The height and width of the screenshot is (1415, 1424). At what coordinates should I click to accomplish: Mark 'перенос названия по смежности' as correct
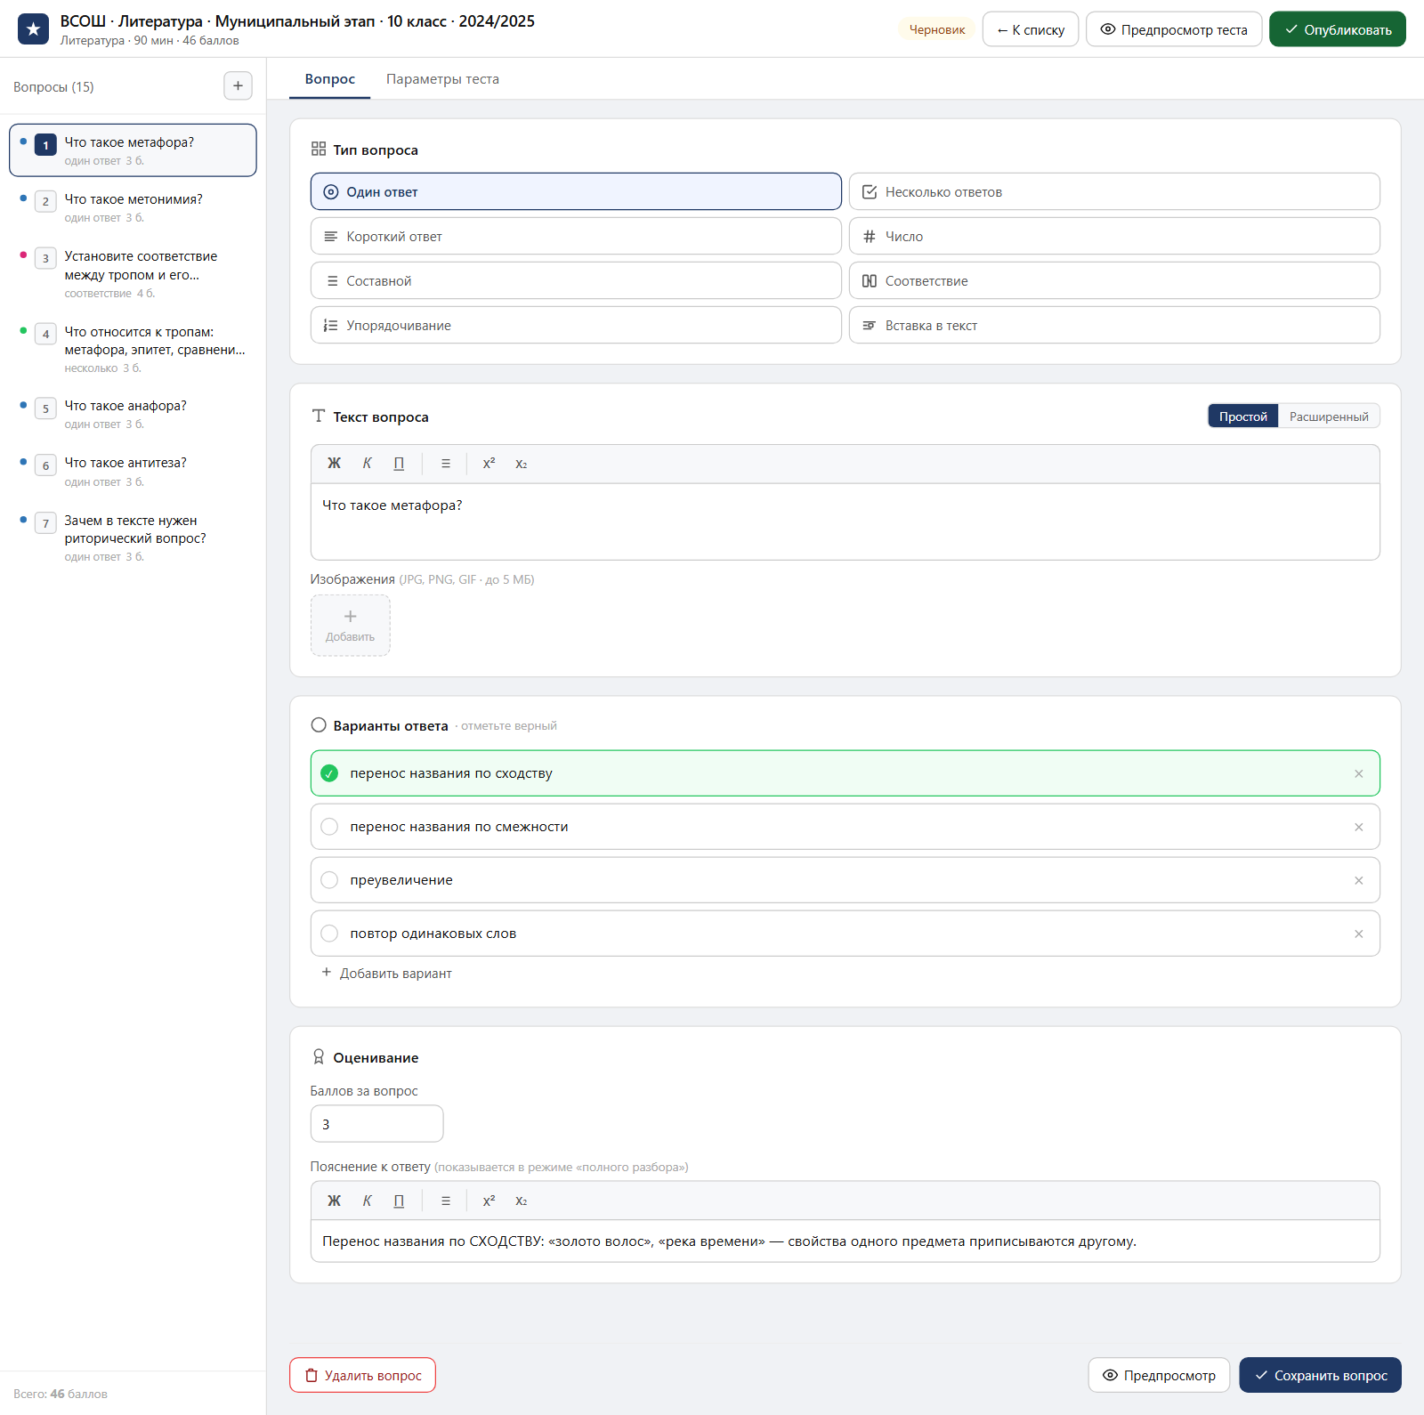pyautogui.click(x=329, y=827)
